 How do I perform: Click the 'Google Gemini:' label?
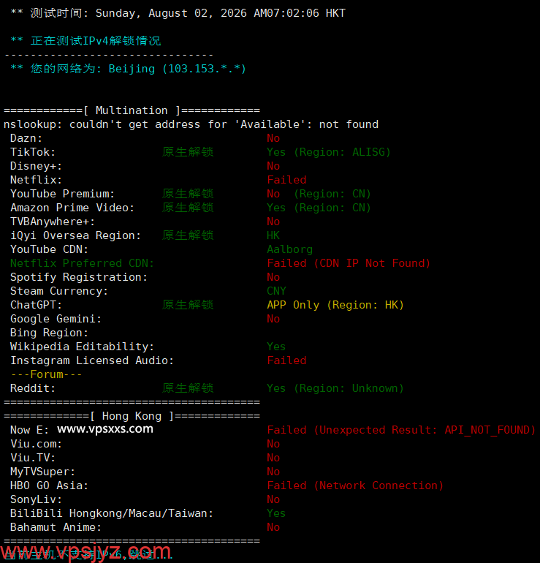pos(56,319)
